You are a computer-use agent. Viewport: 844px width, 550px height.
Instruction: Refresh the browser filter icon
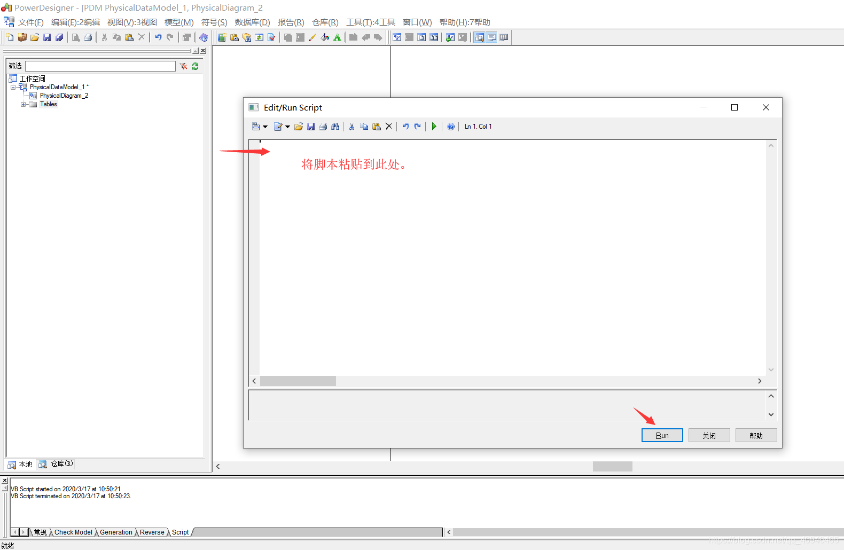[196, 66]
